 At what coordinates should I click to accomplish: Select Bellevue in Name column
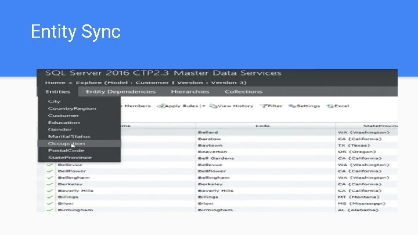(x=70, y=165)
